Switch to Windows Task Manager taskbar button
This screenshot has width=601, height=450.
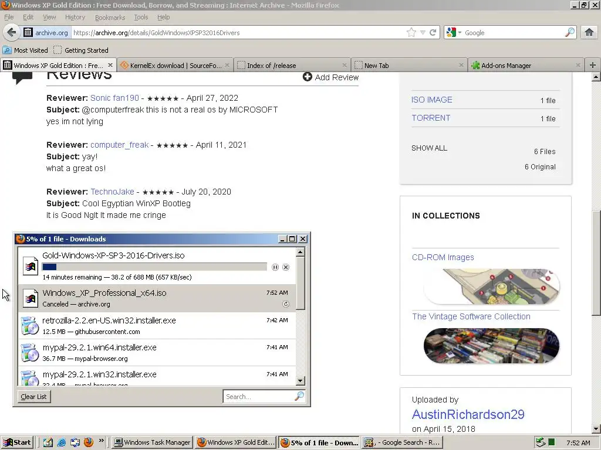click(153, 442)
